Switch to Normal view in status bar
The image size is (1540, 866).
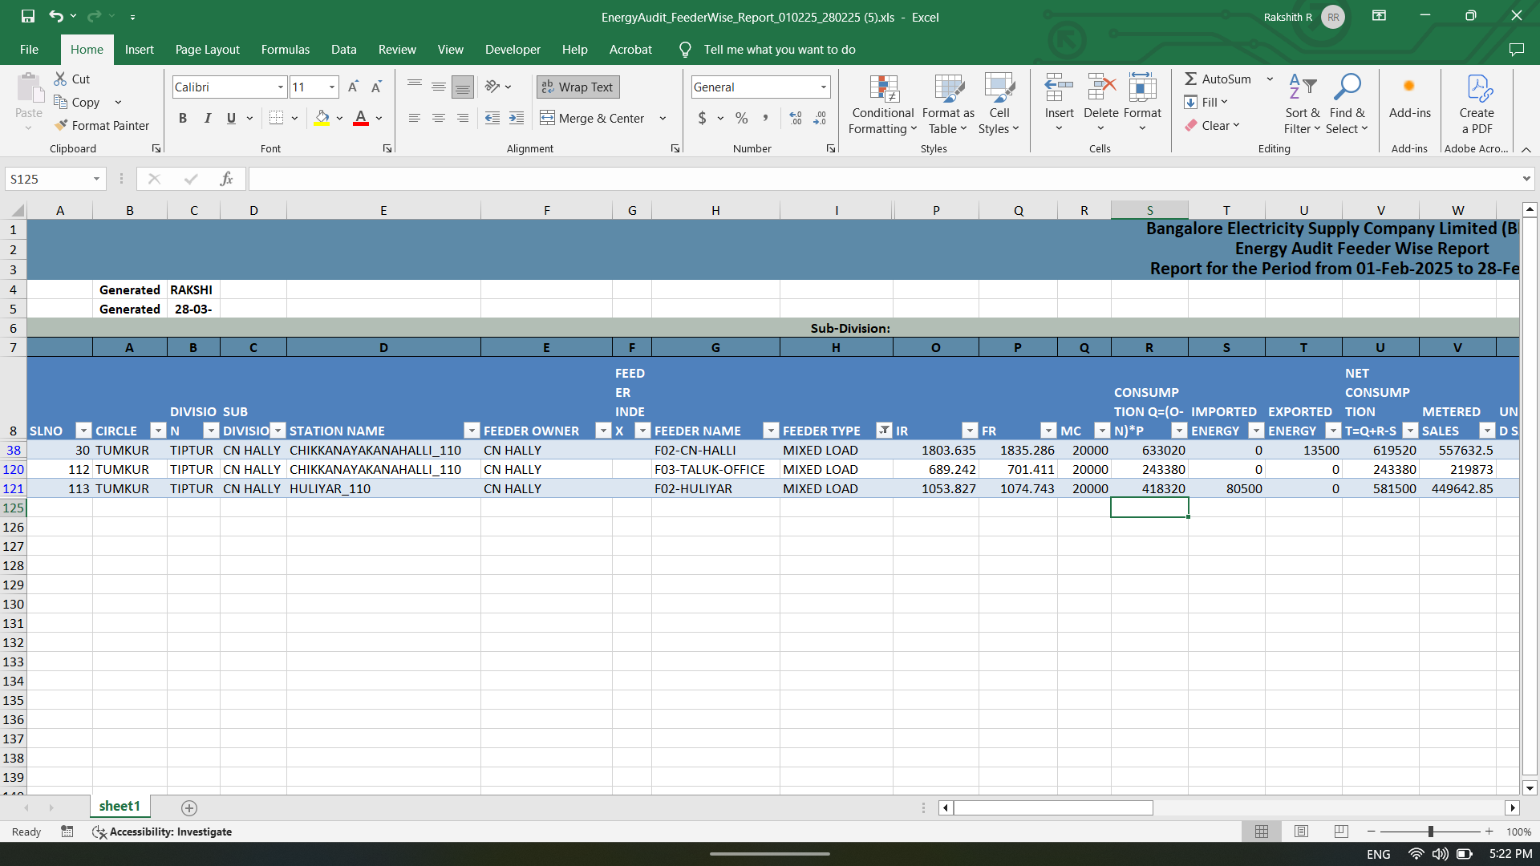point(1262,832)
